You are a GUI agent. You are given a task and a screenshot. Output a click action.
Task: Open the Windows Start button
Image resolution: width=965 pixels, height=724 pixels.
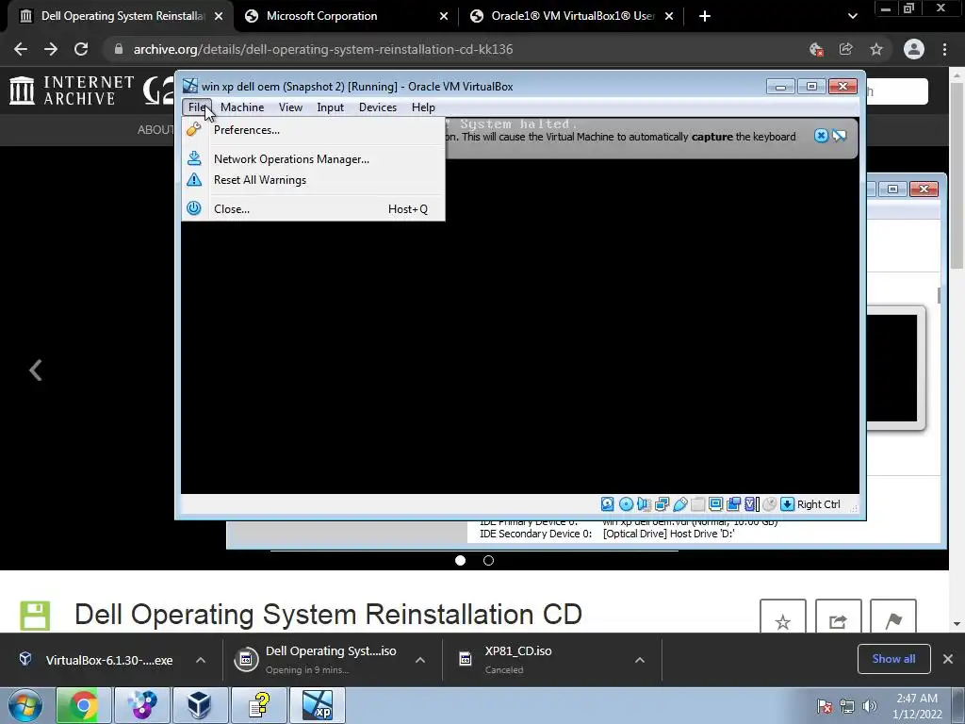coord(25,705)
